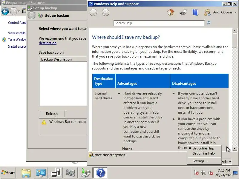Click the back arrow in Set up backup
This screenshot has width=239, height=179.
32,16
